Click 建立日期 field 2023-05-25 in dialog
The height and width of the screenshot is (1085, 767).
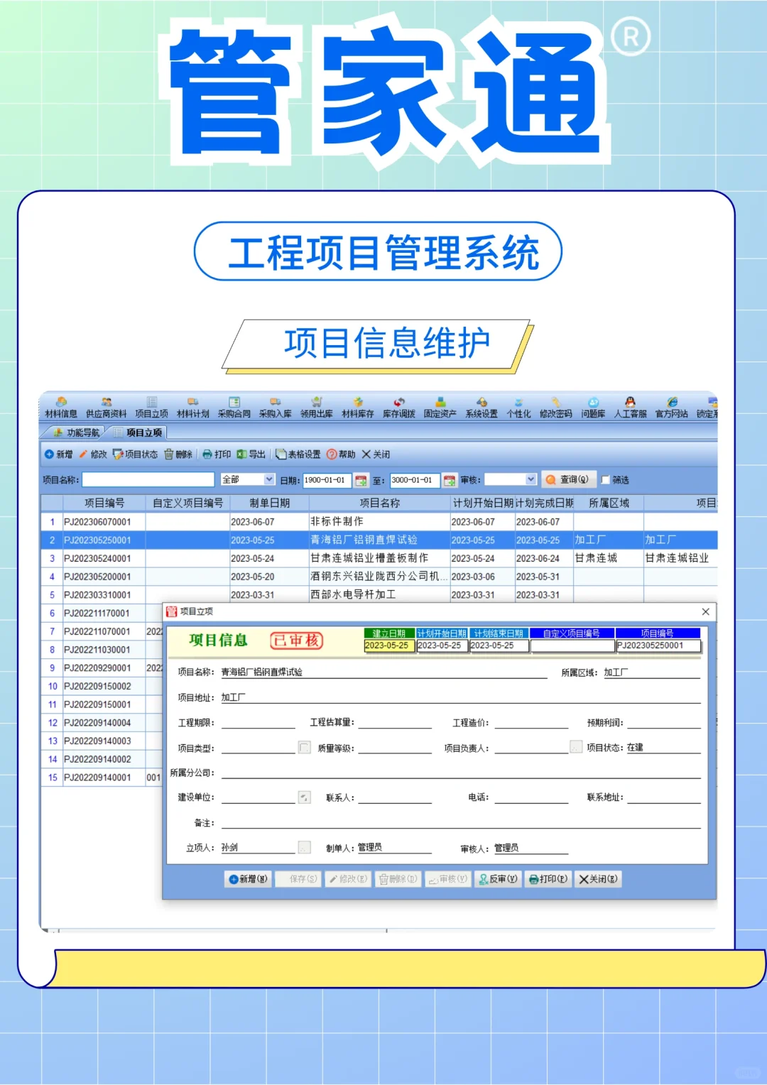point(389,646)
